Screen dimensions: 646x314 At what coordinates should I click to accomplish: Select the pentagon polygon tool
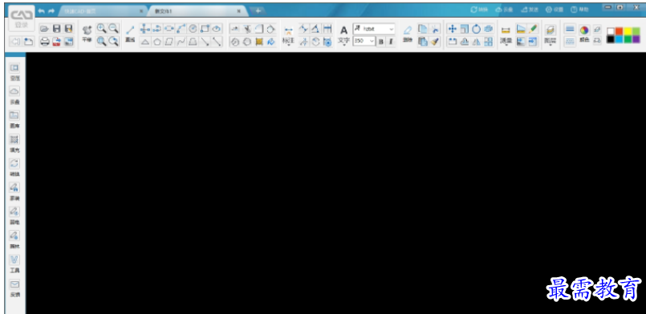(x=157, y=42)
